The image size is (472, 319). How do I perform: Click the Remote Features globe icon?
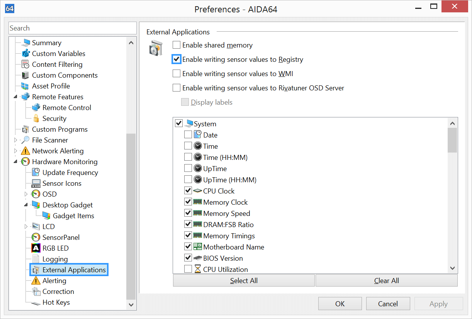26,97
